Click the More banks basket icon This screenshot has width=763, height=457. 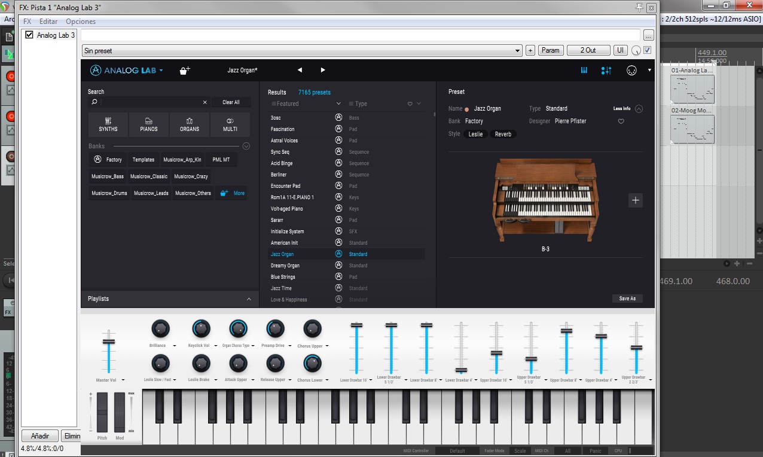point(224,193)
